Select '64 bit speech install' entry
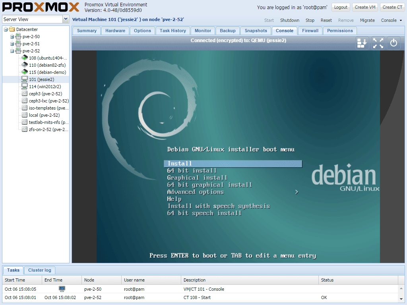Viewport: 407px width, 305px height. pos(204,213)
